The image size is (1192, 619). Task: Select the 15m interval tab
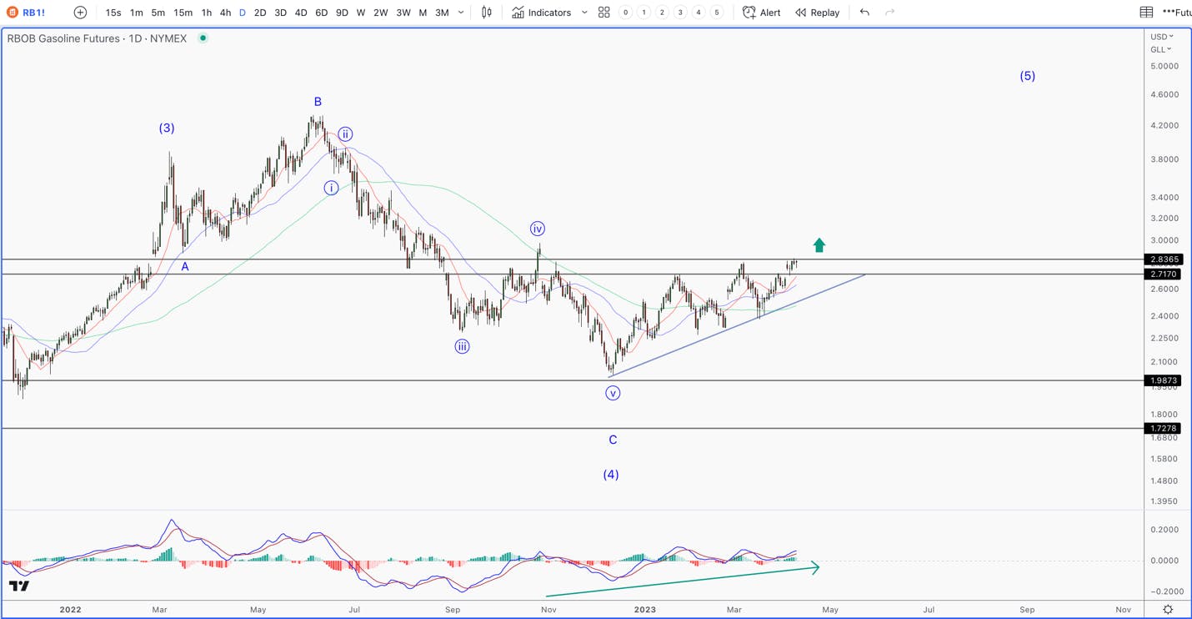point(183,13)
